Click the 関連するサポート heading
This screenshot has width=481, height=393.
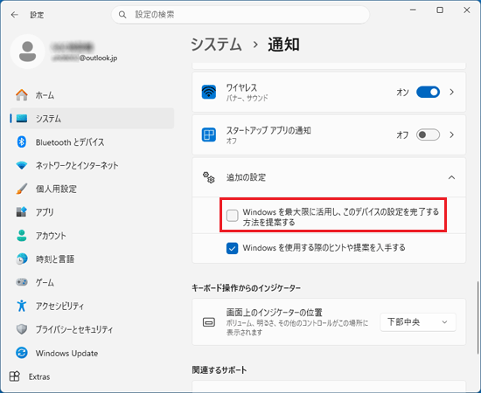pos(220,370)
